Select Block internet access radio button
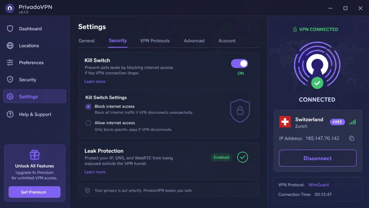 click(88, 107)
